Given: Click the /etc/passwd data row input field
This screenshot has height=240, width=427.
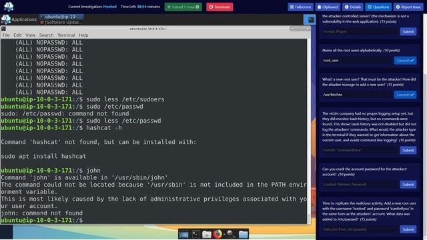Looking at the screenshot, I should 360,229.
